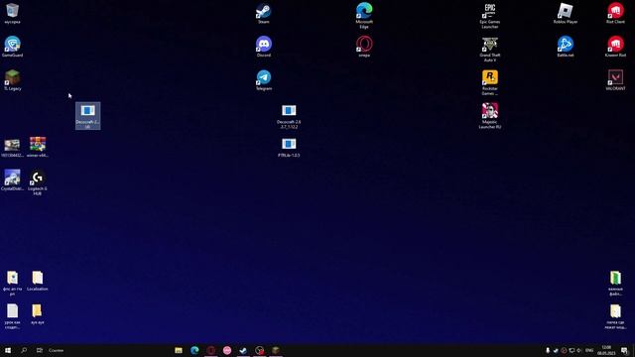
Task: Select the Telegram desktop shortcut
Action: pos(264,79)
